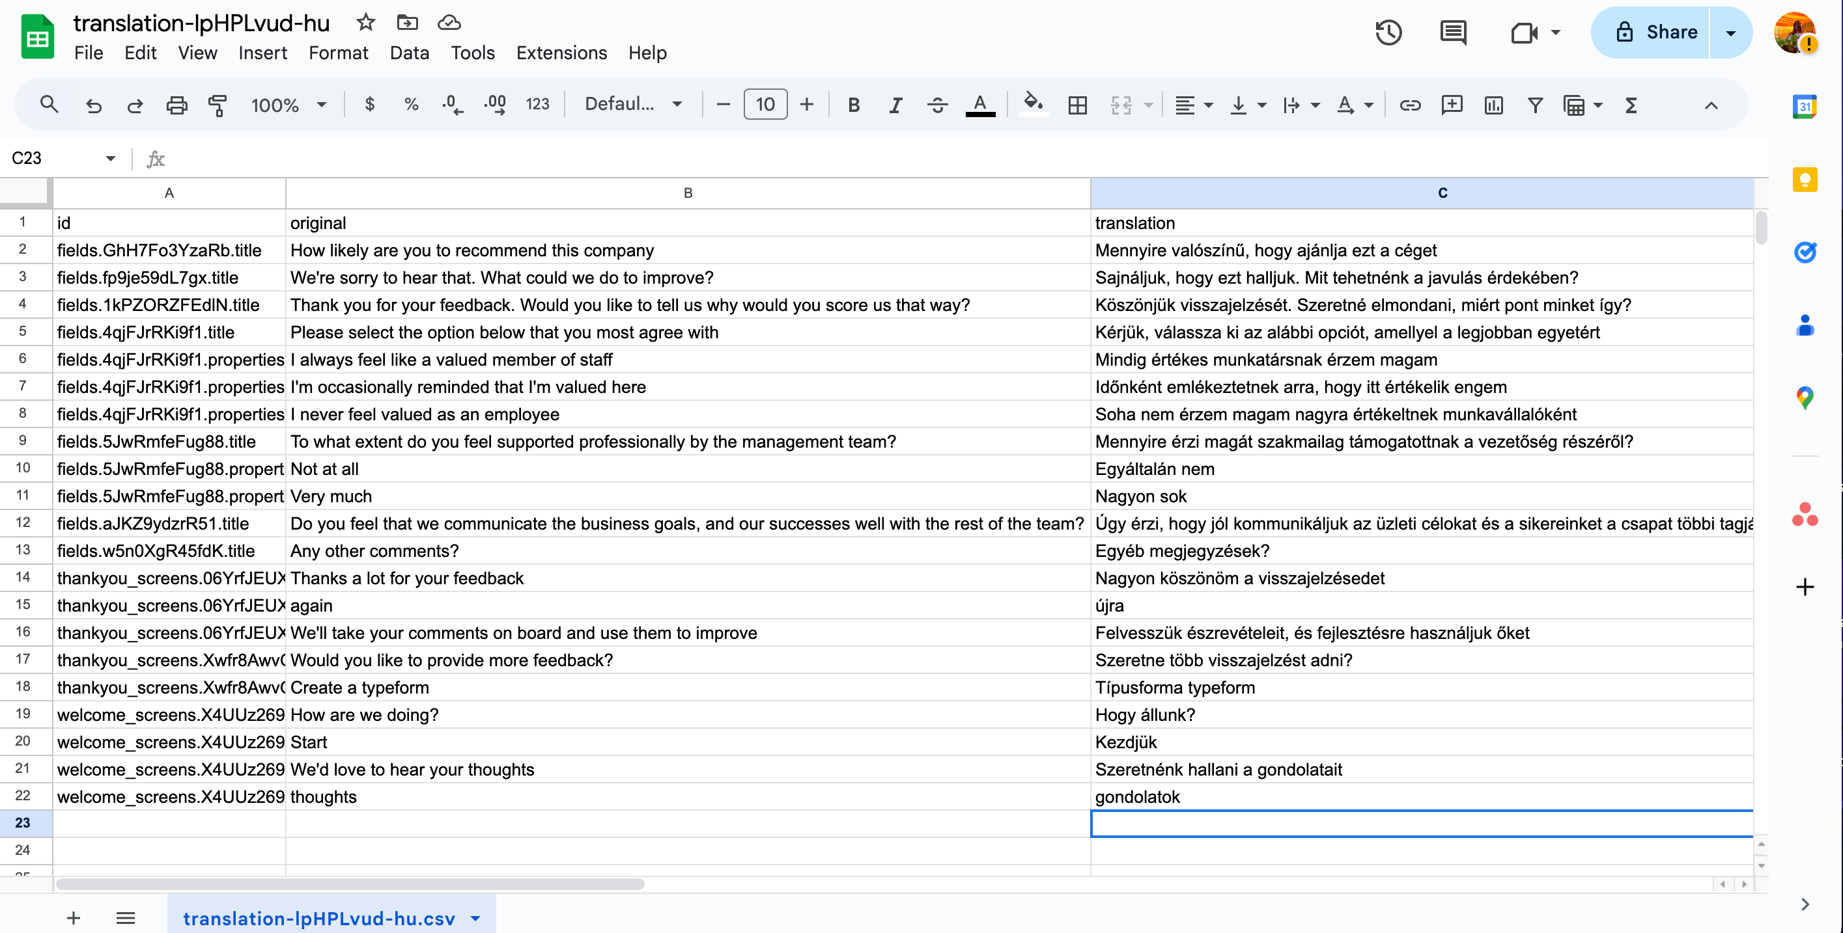Open the View menu
This screenshot has width=1843, height=933.
pyautogui.click(x=197, y=53)
